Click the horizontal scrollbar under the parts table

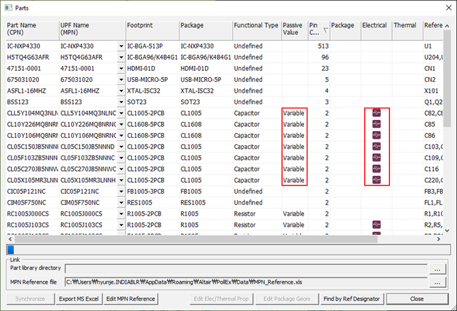205,249
